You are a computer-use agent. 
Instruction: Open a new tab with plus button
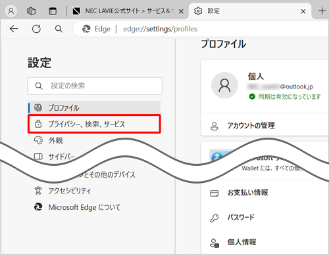322,11
